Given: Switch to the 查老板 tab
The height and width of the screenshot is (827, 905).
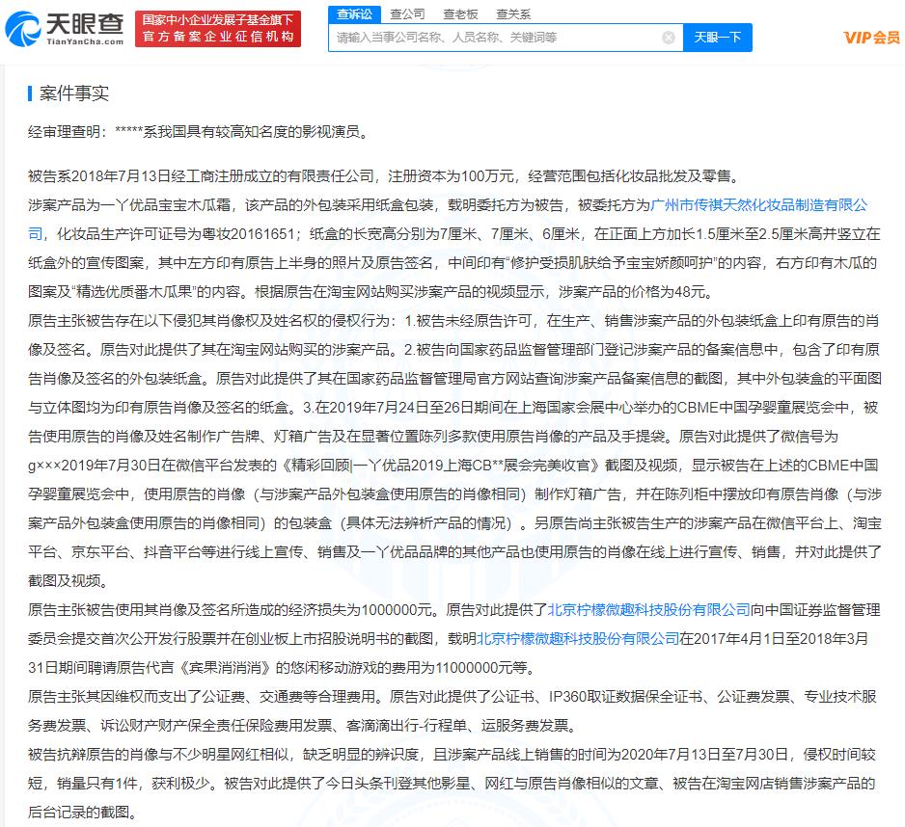Looking at the screenshot, I should click(x=460, y=13).
